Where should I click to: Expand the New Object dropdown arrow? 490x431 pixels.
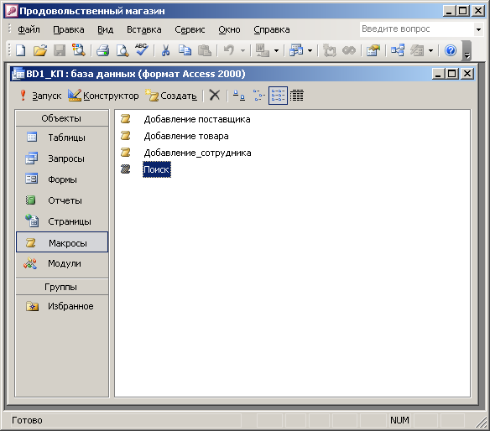point(431,50)
